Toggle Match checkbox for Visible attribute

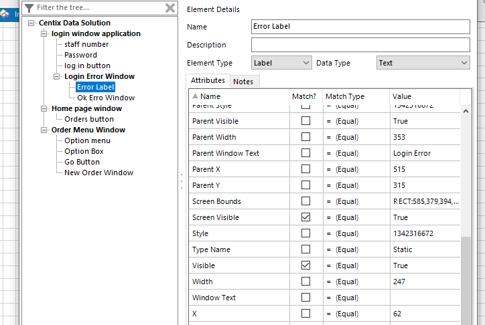pyautogui.click(x=305, y=265)
